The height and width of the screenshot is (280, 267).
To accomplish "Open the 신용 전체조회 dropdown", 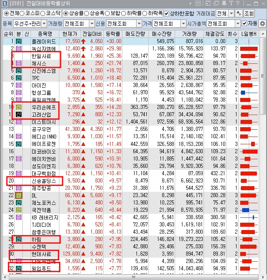I will click(139, 24).
